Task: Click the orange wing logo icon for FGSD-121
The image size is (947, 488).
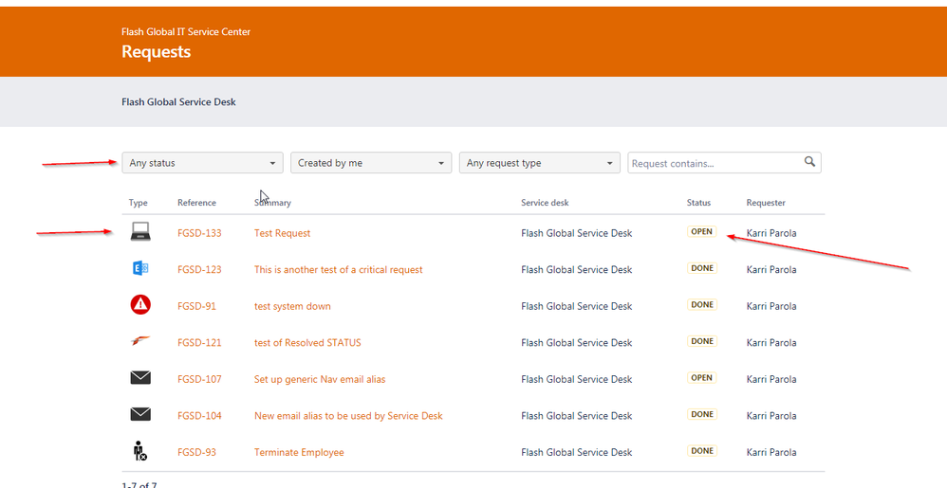Action: pos(140,341)
